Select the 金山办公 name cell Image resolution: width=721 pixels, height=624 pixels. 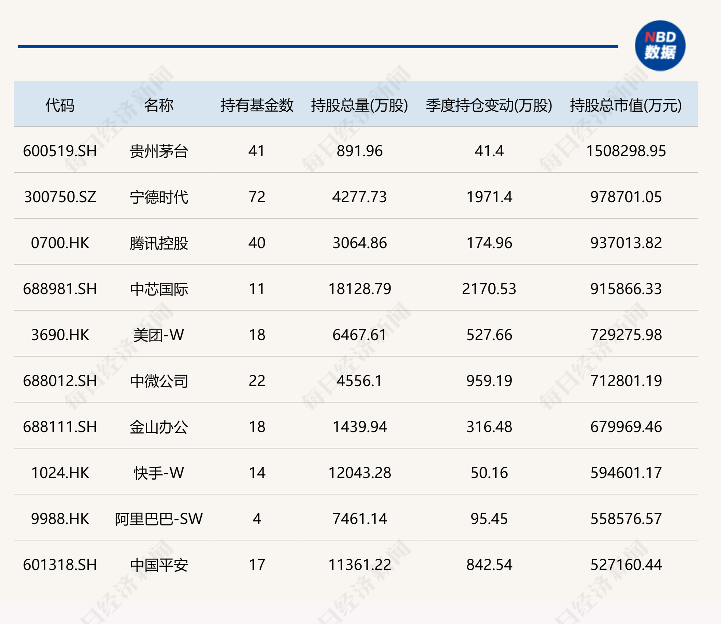pos(159,427)
